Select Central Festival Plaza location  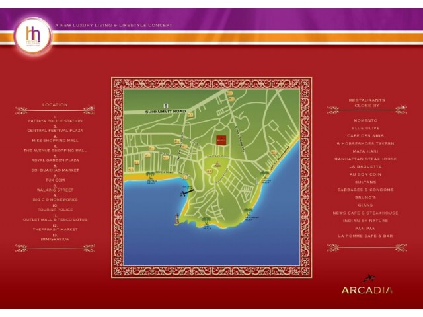tap(55, 131)
